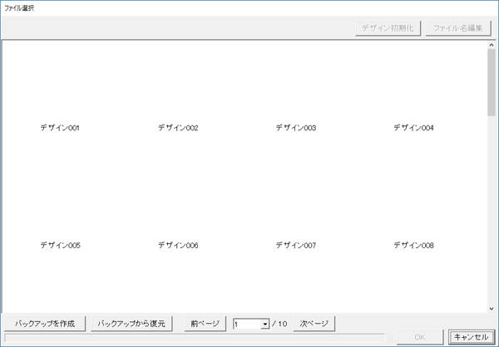Select the デザイン003 item
Image resolution: width=499 pixels, height=347 pixels.
[x=295, y=128]
